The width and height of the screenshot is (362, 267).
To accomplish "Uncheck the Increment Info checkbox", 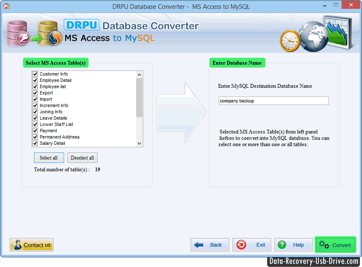I will pos(35,105).
